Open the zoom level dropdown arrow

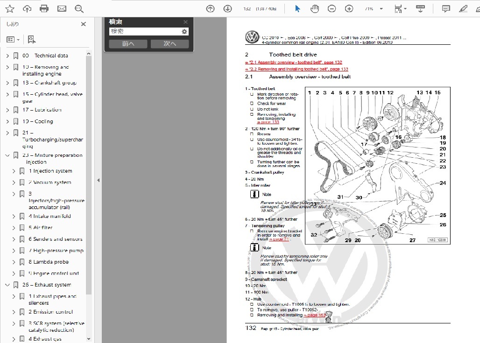click(381, 8)
